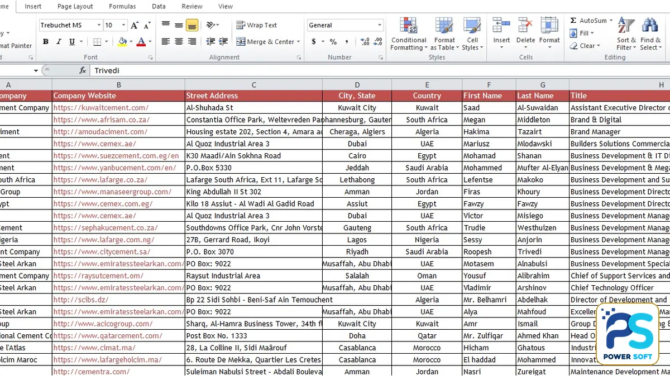670x376 pixels.
Task: Open http://scibs.dz/ link
Action: pos(80,300)
